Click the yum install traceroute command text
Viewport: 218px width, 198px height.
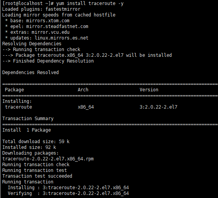pyautogui.click(x=90, y=3)
